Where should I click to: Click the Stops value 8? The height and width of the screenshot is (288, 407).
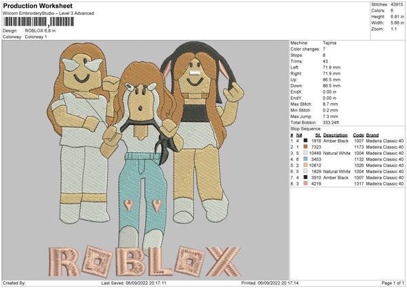(324, 55)
